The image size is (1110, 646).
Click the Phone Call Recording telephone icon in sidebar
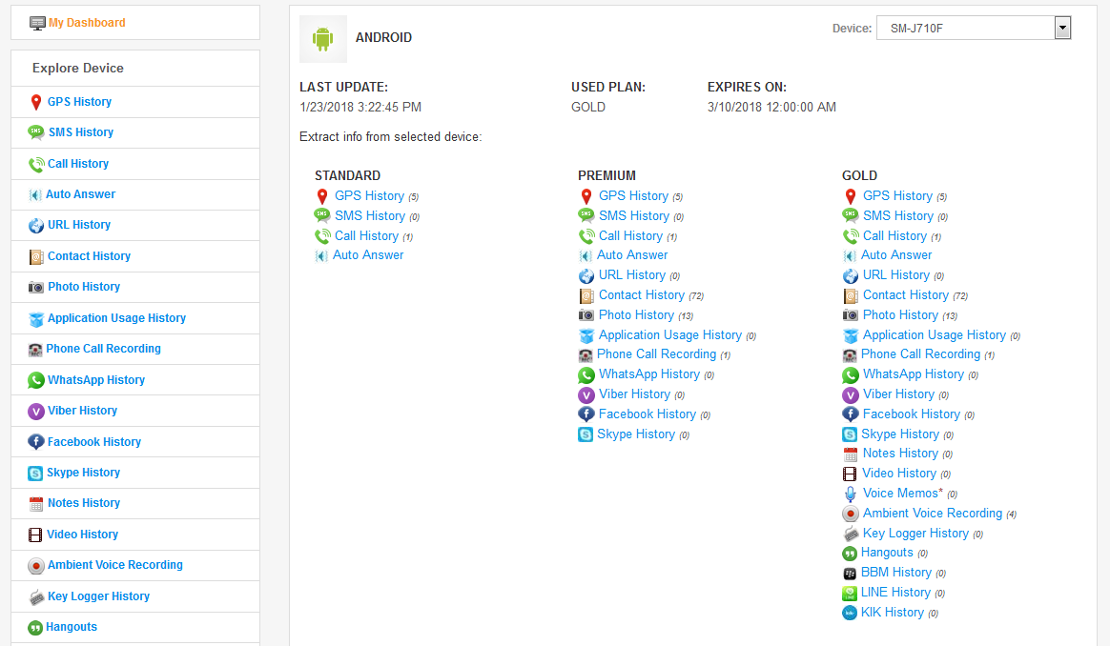coord(35,350)
